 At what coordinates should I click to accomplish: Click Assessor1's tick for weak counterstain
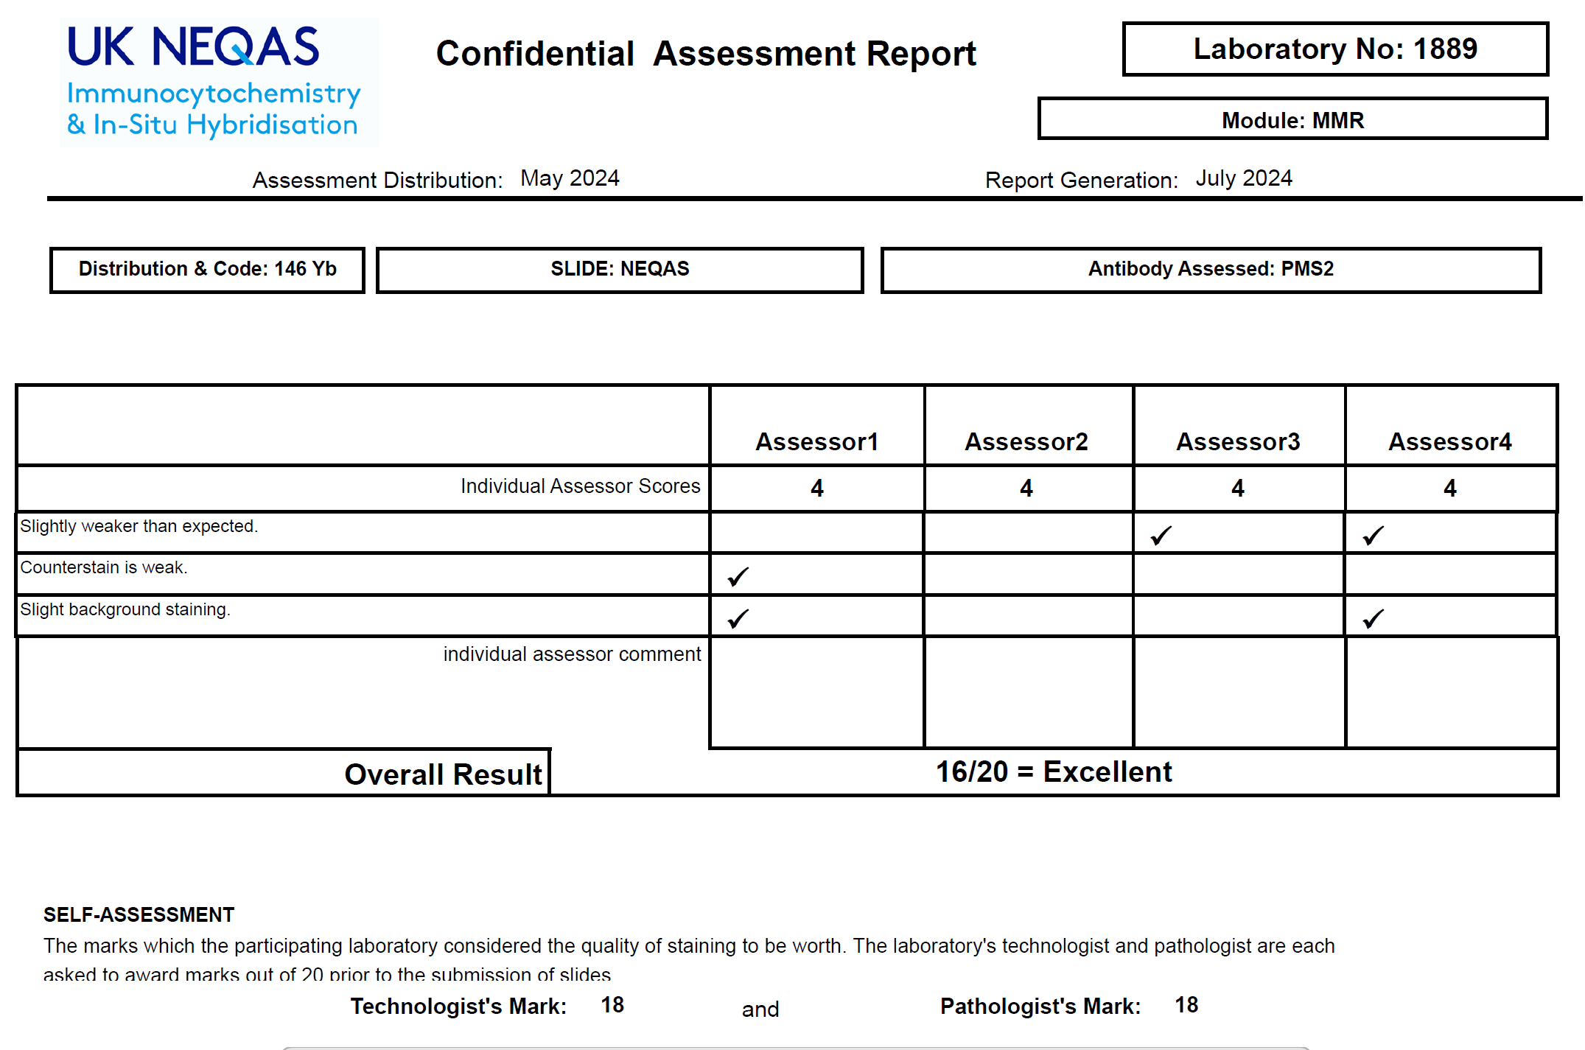738,577
